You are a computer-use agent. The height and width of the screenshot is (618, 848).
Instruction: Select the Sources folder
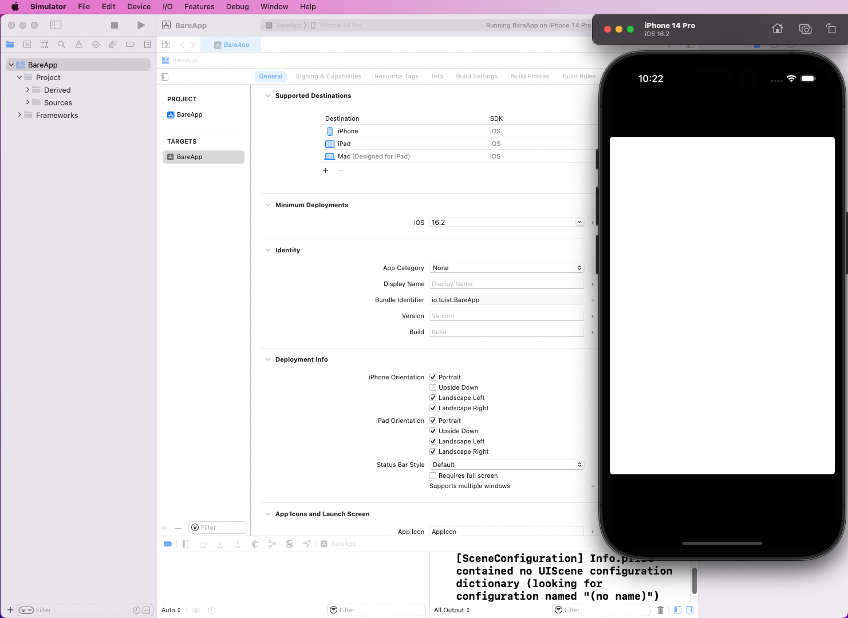coord(58,102)
